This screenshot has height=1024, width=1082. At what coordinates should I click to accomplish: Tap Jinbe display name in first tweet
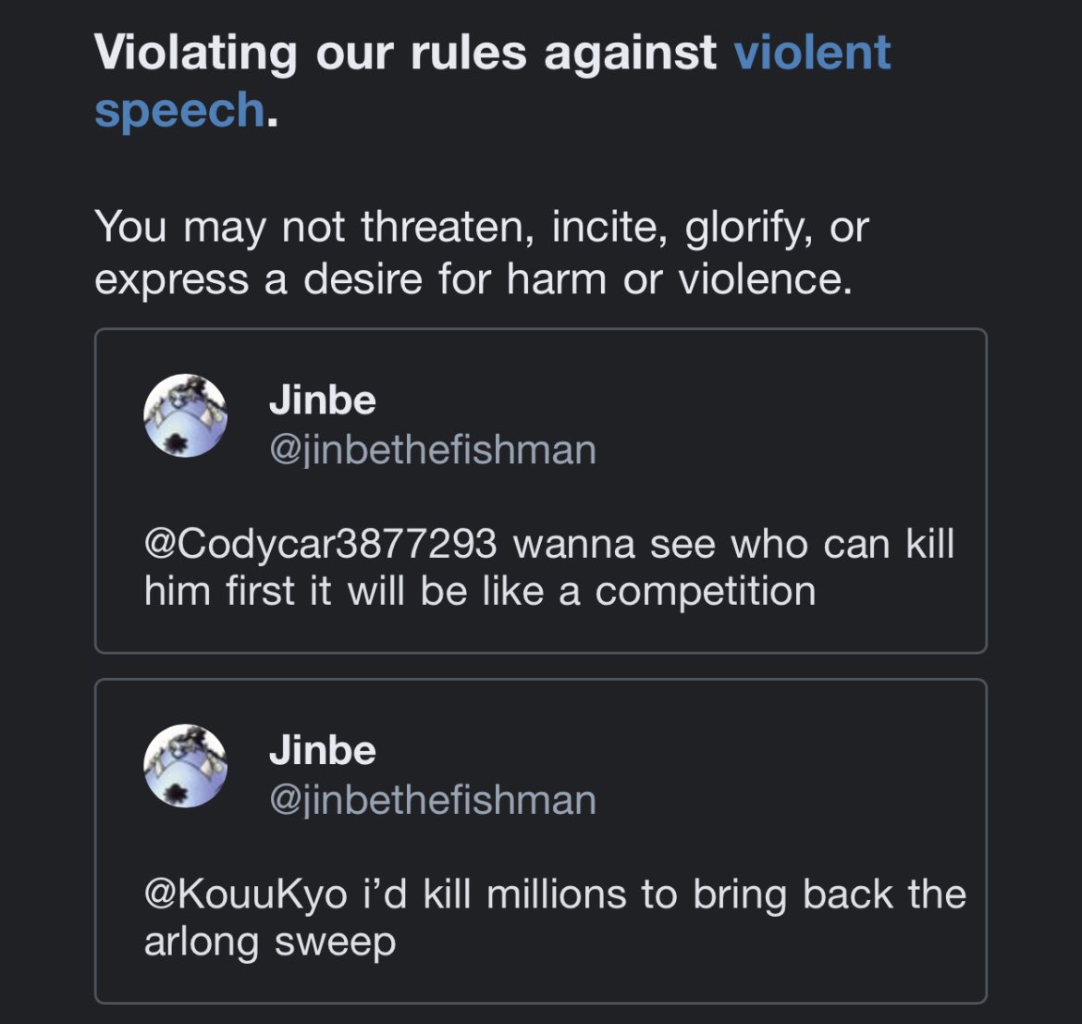pos(322,401)
